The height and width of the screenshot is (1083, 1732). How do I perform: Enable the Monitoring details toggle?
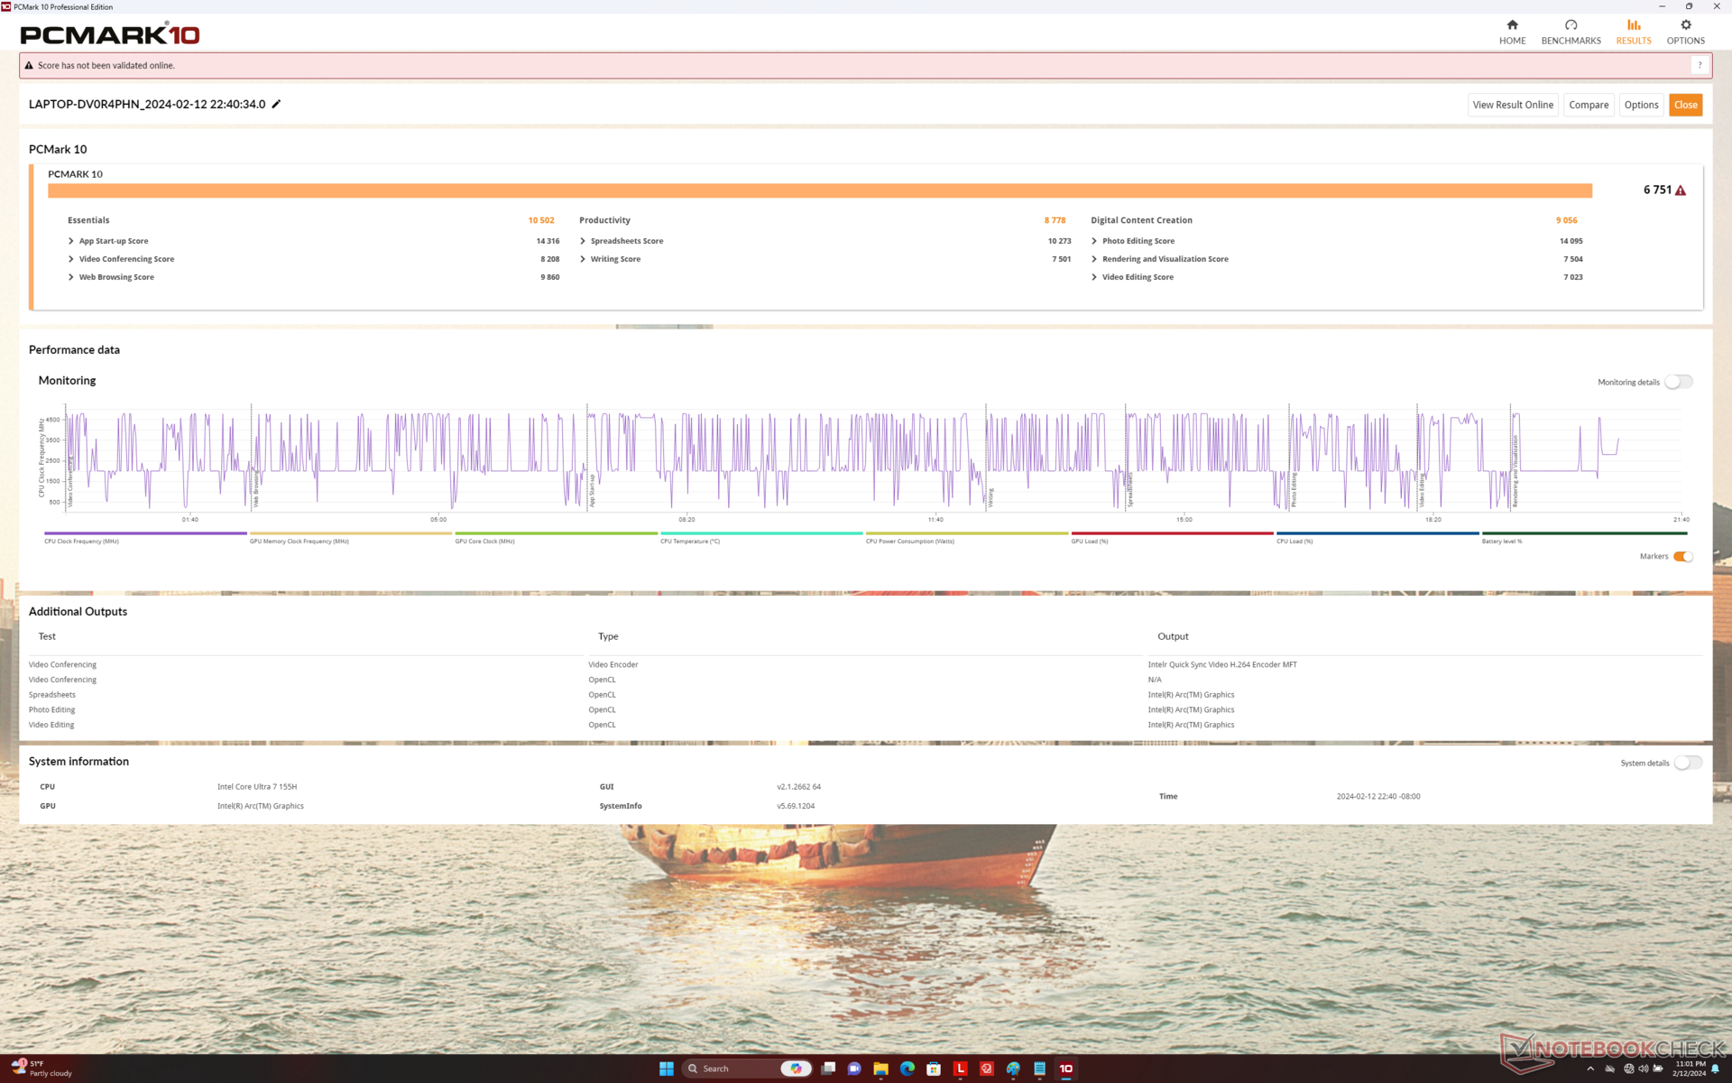pos(1678,382)
